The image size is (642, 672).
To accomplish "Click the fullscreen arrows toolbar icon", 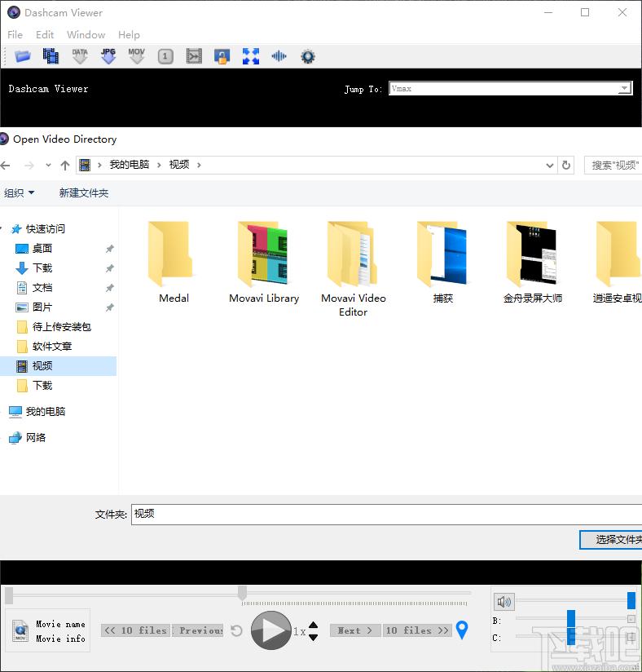I will pos(251,56).
